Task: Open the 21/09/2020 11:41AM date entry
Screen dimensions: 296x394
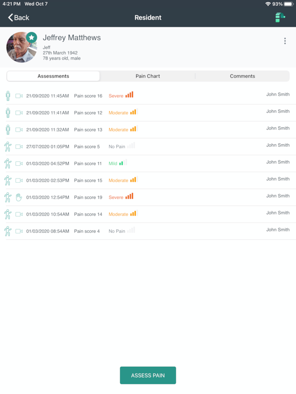Action: click(48, 112)
